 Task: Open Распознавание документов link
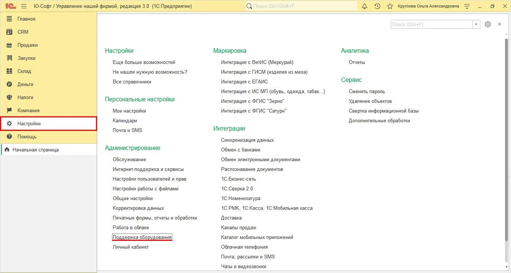click(252, 169)
